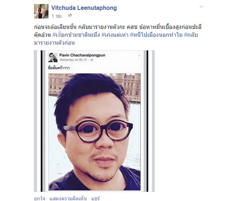This screenshot has height=201, width=237.
Task: Open the post timestamp "1 ชม."
Action: tap(57, 16)
